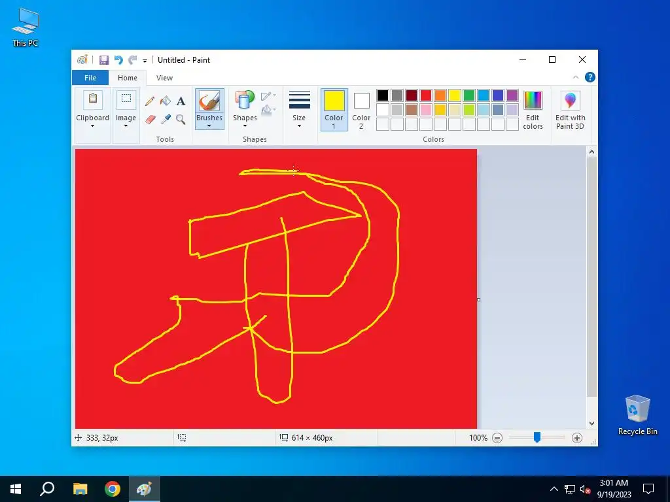Collapse the ribbon with the chevron
Screen dimensions: 670x502
tap(576, 77)
